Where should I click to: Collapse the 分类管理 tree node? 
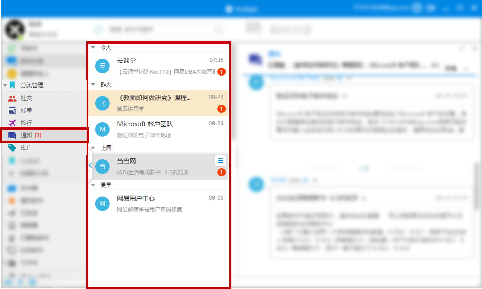coord(5,85)
